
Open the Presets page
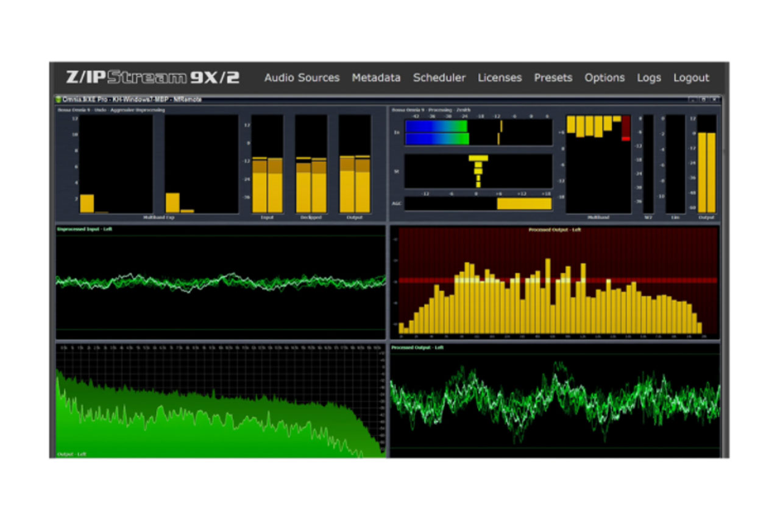[x=553, y=78]
